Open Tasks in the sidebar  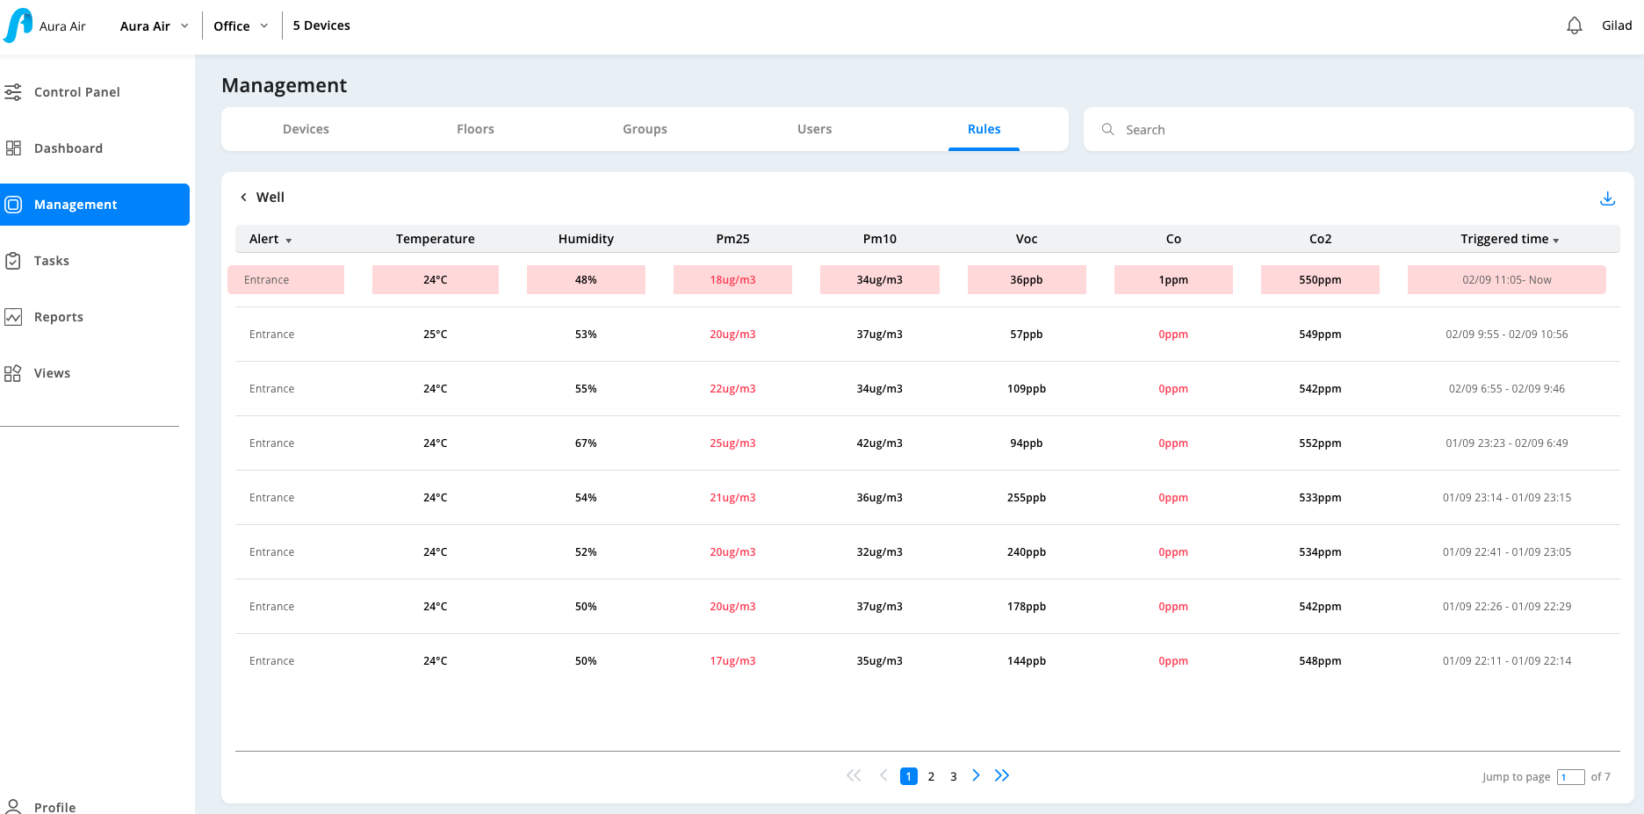coord(51,261)
